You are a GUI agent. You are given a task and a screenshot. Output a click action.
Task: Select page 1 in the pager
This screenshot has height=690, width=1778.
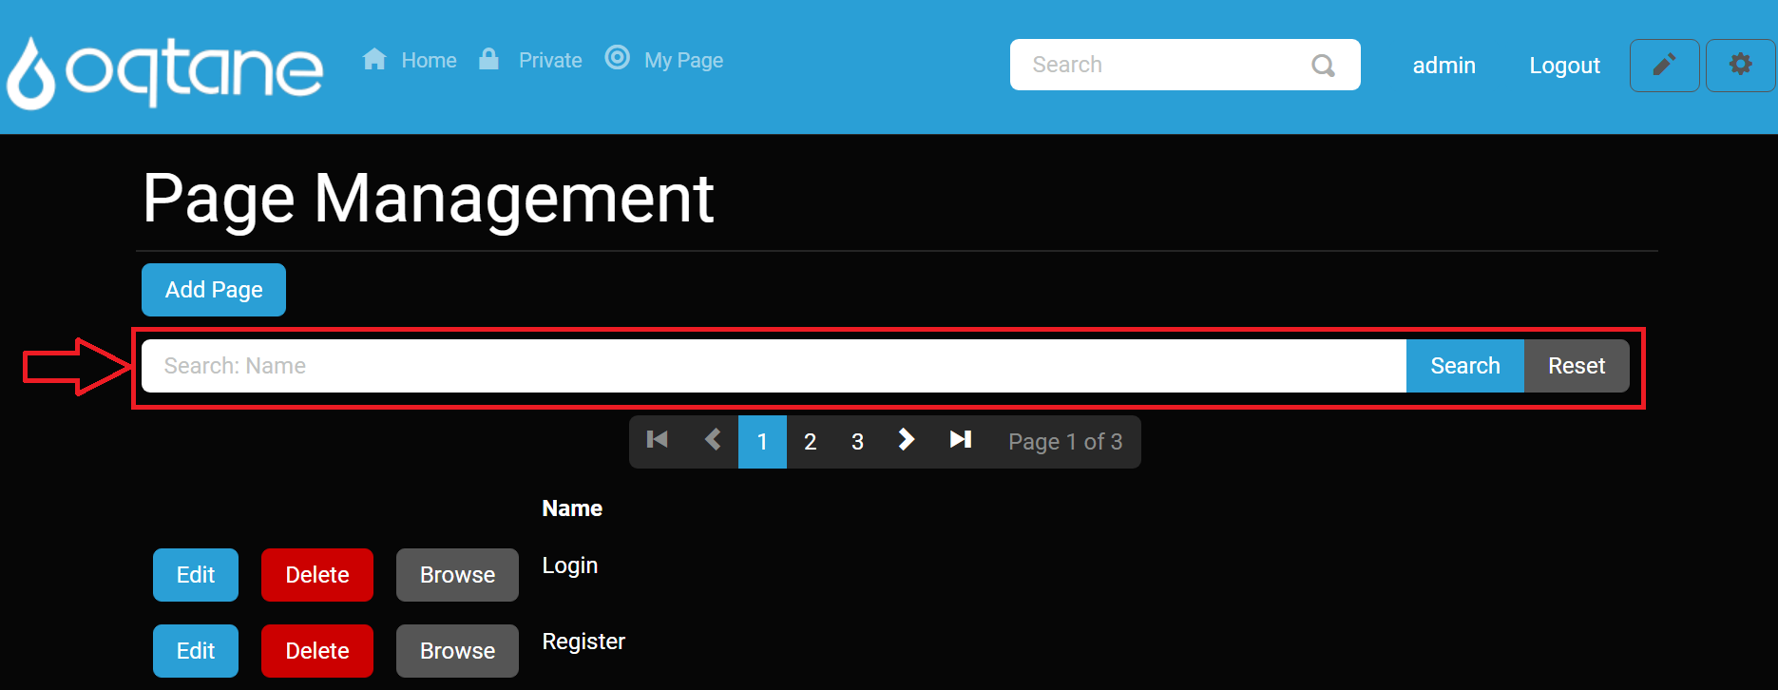[762, 442]
